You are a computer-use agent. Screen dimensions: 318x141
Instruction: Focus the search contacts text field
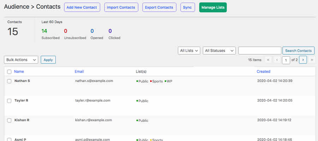(x=260, y=51)
